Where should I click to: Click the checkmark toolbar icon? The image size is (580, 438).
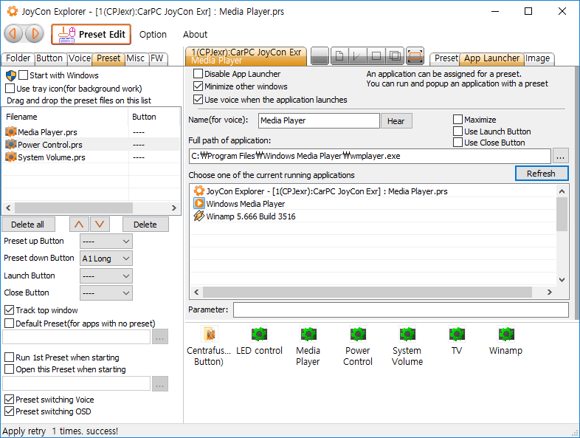[357, 56]
